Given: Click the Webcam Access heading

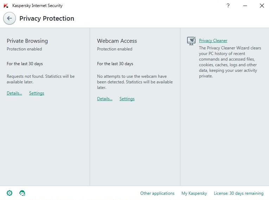Looking at the screenshot, I should [x=117, y=41].
